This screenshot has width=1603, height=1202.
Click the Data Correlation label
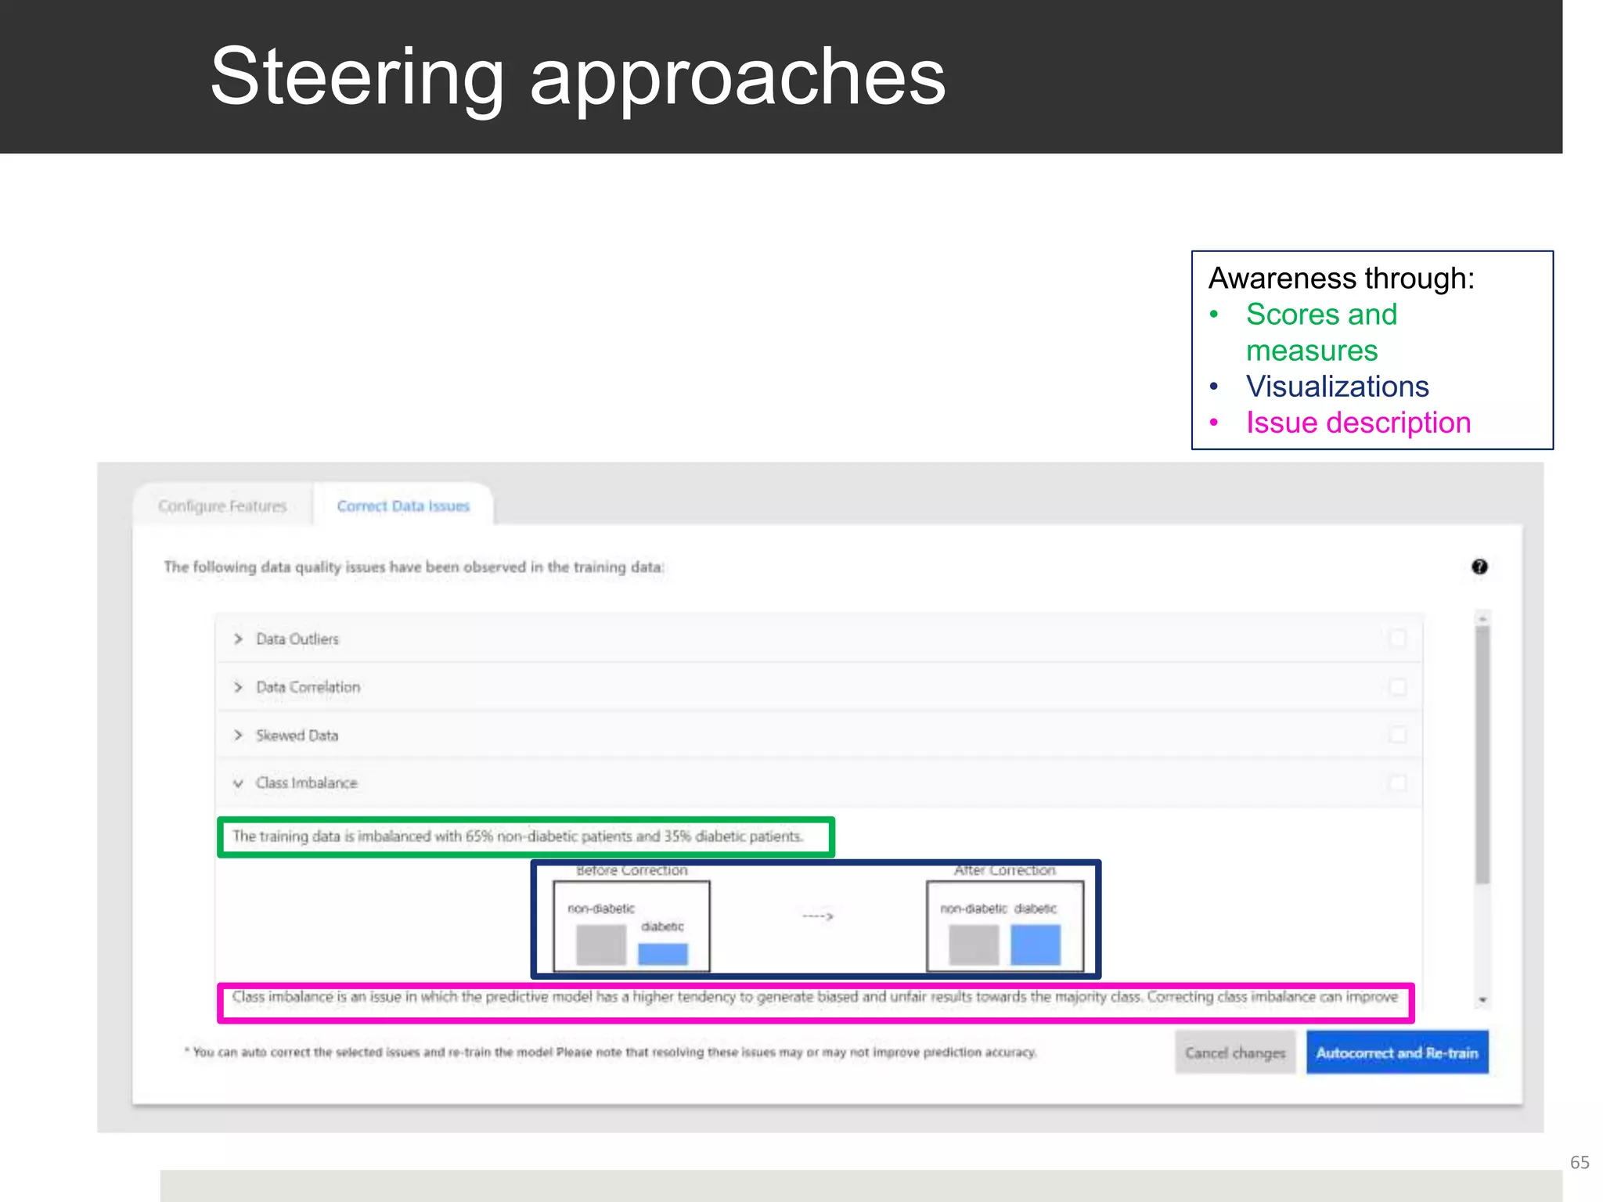308,687
